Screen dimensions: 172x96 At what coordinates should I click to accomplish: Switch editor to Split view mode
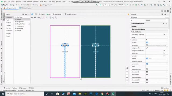click(165, 11)
